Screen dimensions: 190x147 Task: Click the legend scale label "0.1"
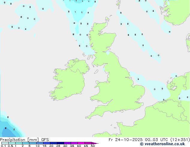(x=3, y=146)
